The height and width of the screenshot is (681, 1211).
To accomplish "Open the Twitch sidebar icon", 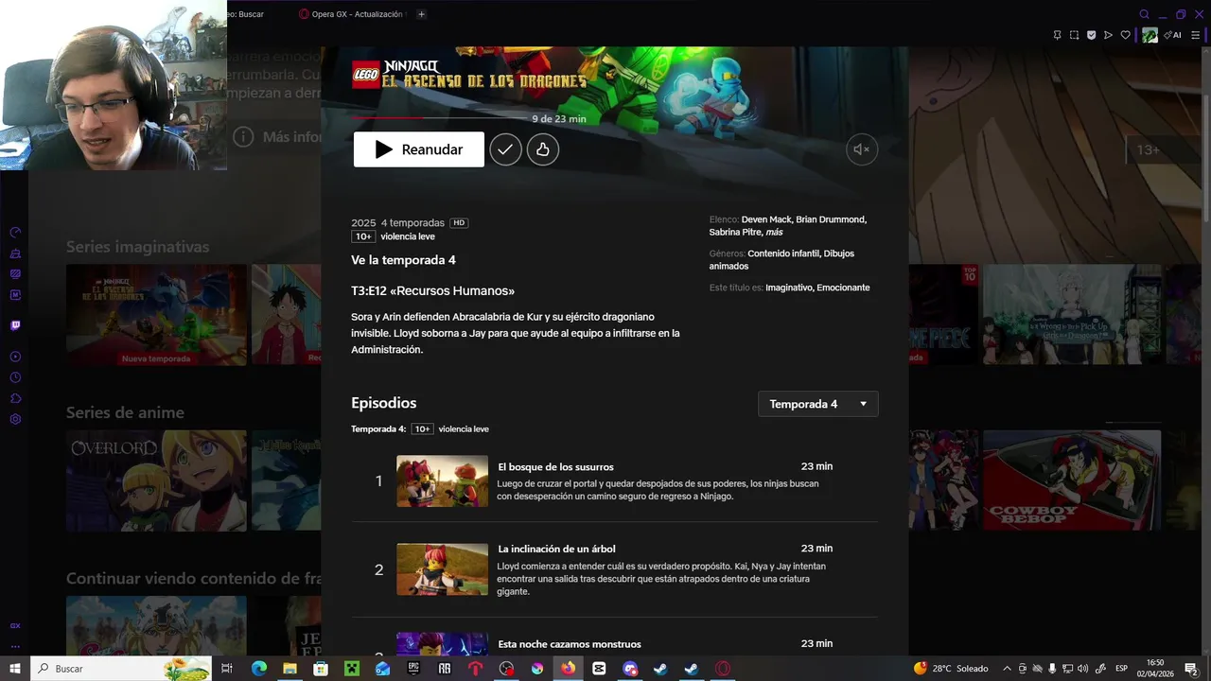I will (x=15, y=325).
